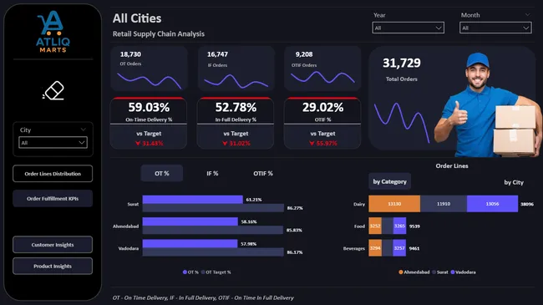Image resolution: width=543 pixels, height=305 pixels.
Task: Click the delivery man image
Action: click(x=489, y=105)
